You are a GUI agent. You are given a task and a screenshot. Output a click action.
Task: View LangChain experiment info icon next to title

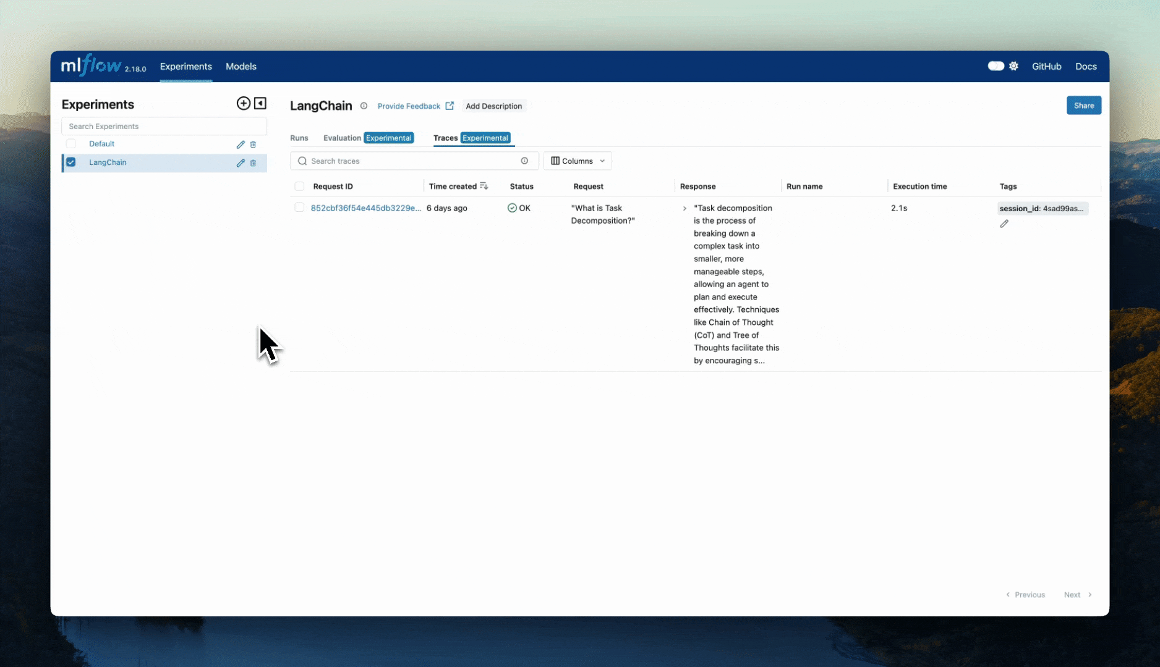364,106
